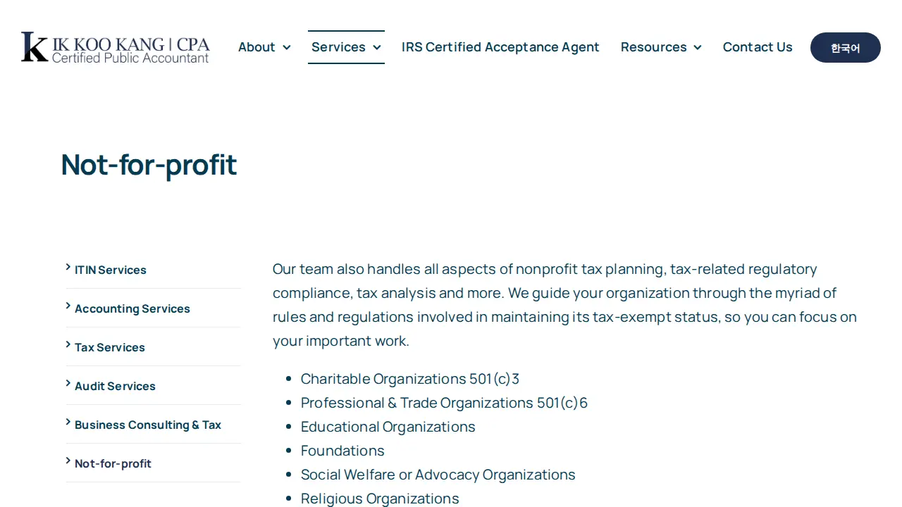902x507 pixels.
Task: Click 'Social Welfare or Advocacy Organizations' item
Action: click(x=438, y=475)
